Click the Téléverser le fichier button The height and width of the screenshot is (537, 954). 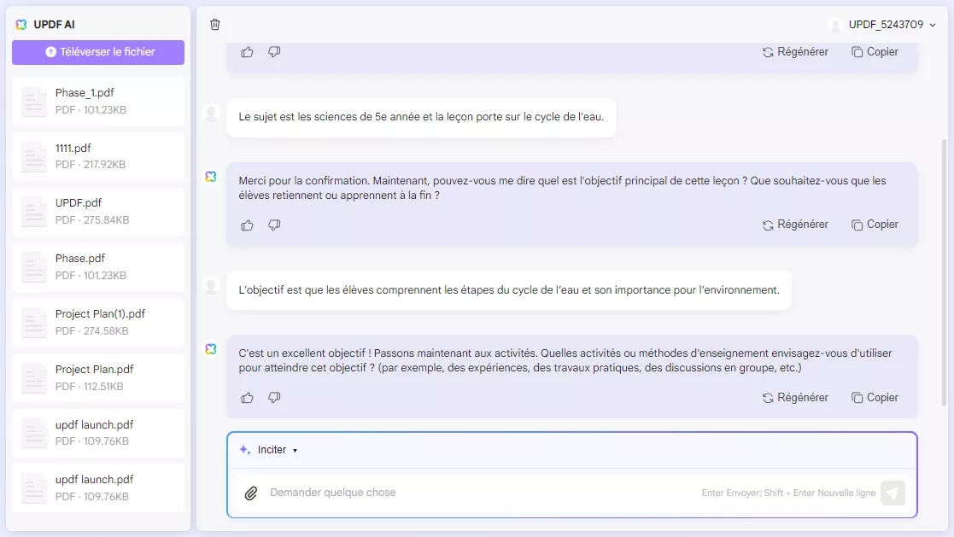[x=97, y=52]
